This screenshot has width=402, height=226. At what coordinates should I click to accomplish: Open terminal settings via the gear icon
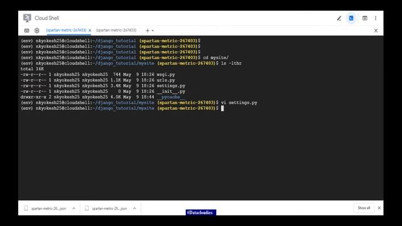coord(37,31)
